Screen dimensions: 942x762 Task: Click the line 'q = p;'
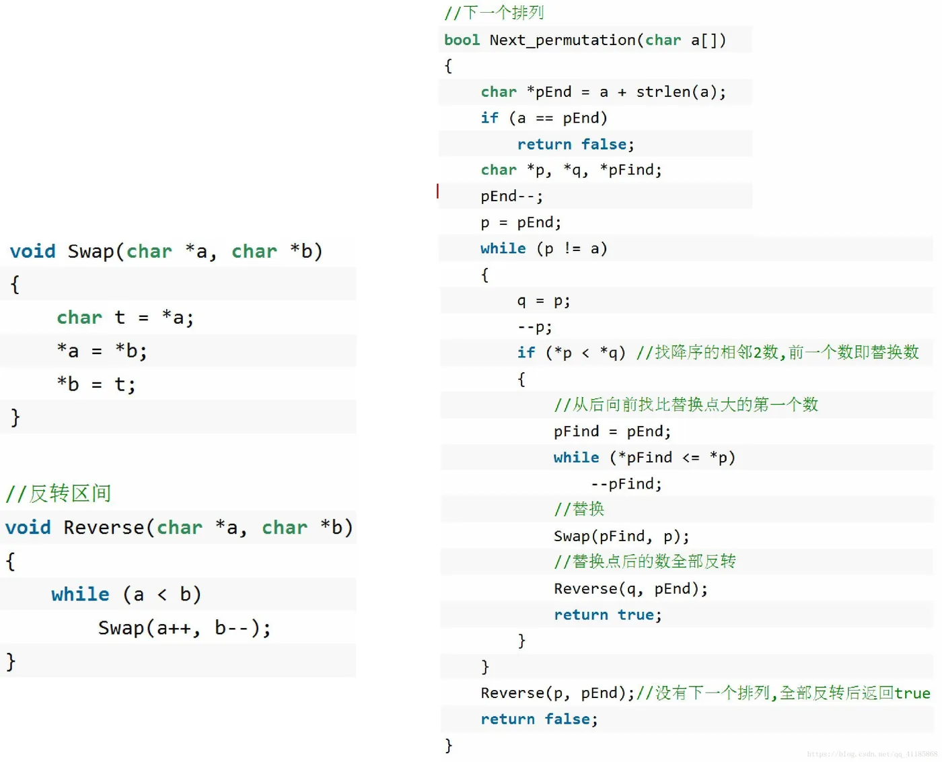pos(544,301)
